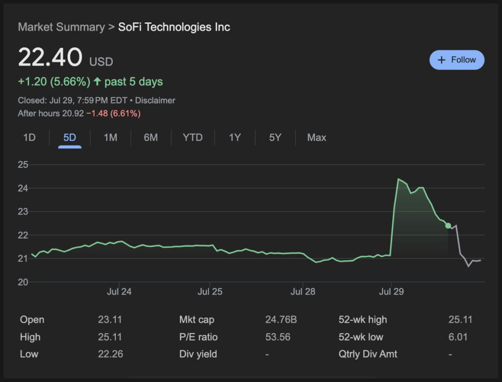This screenshot has height=382, width=502.
Task: Click the 52-wk low label
Action: click(x=361, y=337)
